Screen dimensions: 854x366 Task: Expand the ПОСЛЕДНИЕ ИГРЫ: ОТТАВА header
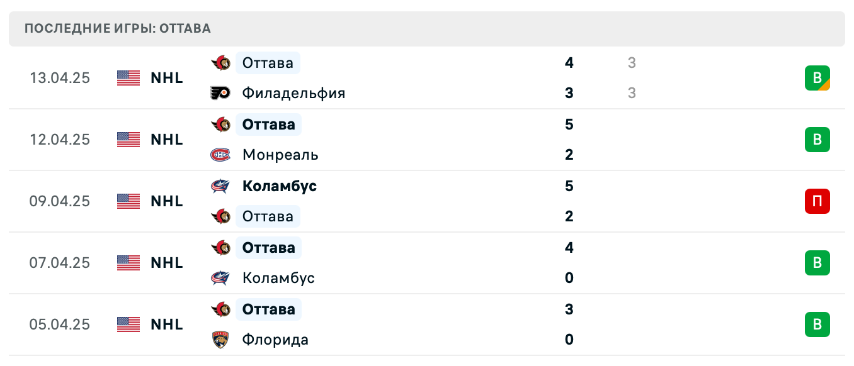coord(117,28)
